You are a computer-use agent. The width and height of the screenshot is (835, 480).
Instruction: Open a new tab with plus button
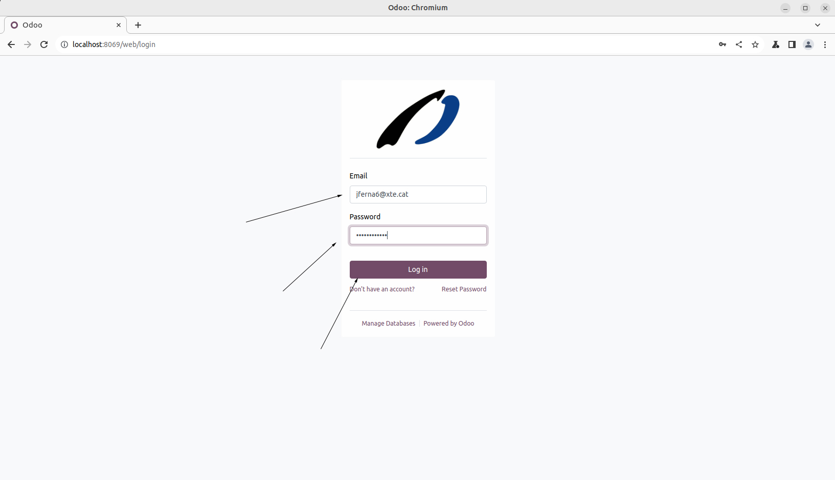138,25
